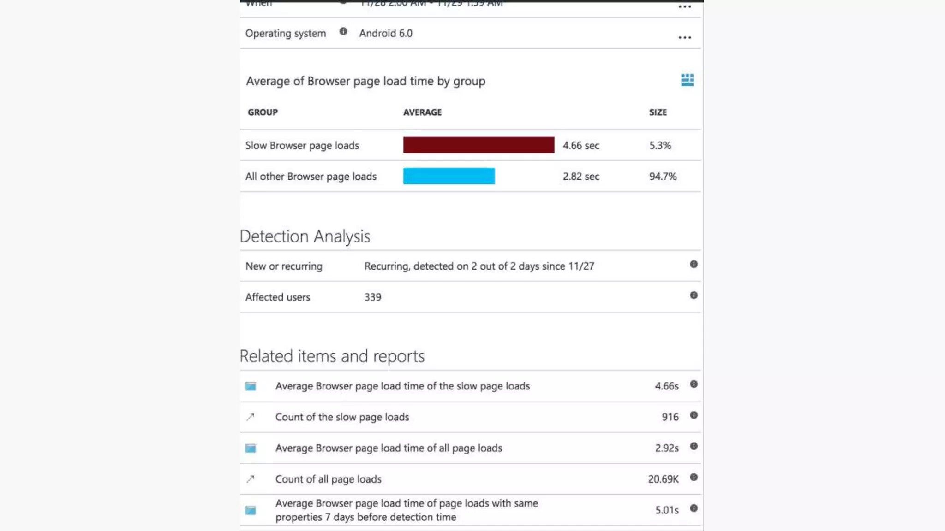Open Count of all page loads report
The image size is (945, 531).
(328, 479)
